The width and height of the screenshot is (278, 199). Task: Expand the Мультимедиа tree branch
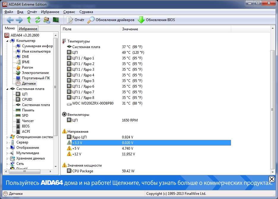point(7,153)
